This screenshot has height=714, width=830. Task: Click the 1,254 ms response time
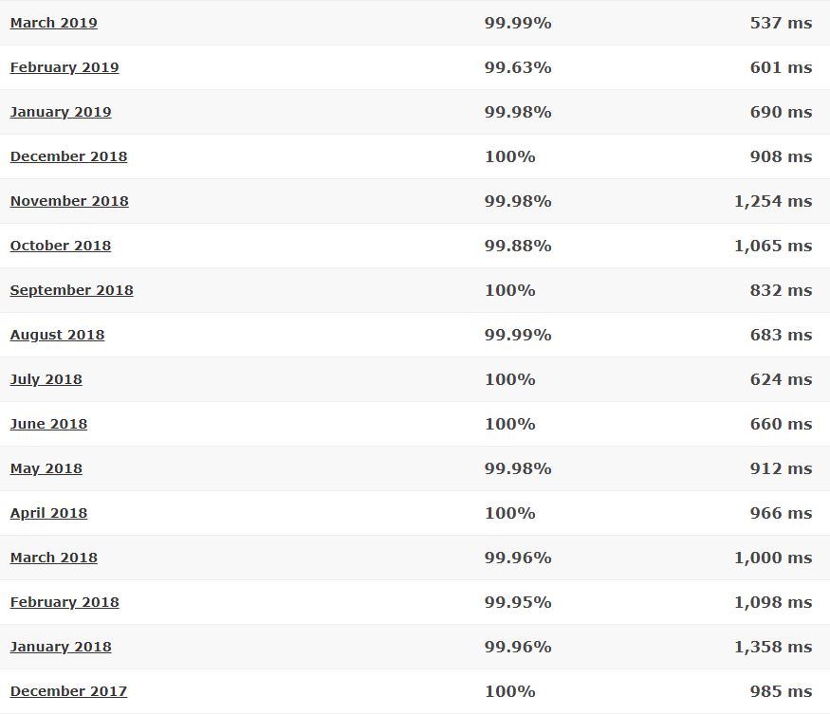pos(773,201)
